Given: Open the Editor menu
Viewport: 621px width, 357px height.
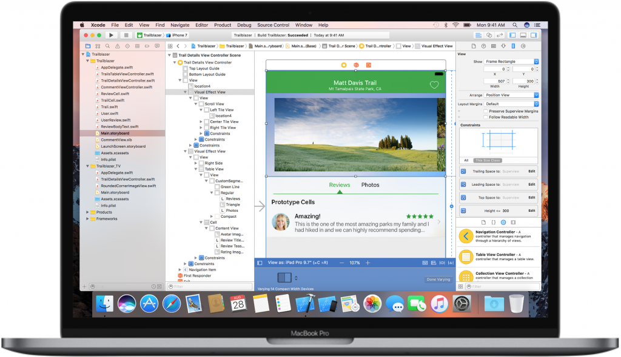Looking at the screenshot, I should (201, 25).
